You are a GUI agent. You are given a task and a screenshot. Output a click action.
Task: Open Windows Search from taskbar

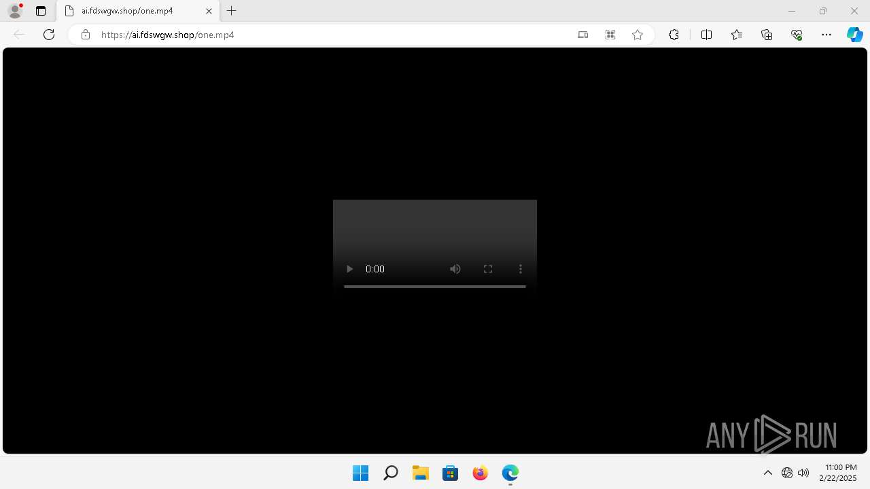(x=390, y=473)
